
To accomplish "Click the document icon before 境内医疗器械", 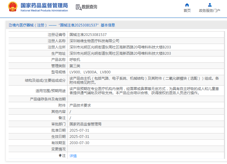I will [10, 25].
